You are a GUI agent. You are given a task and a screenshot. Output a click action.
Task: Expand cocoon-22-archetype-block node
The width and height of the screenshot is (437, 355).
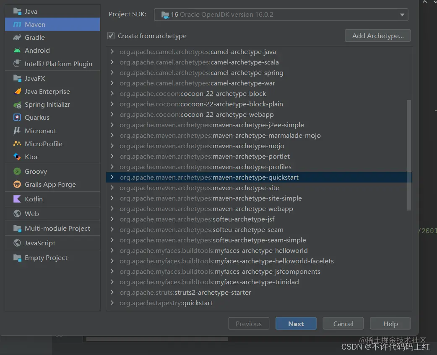[x=112, y=93]
